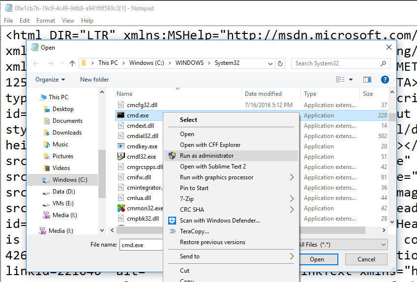Open the File menu in Notepad
Screen dimensions: 417x282
(8, 21)
